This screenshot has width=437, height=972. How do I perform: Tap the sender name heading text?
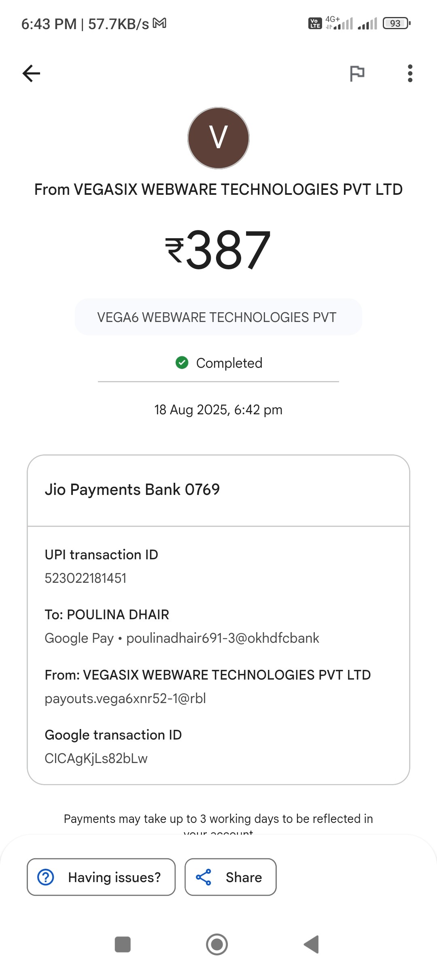coord(218,189)
